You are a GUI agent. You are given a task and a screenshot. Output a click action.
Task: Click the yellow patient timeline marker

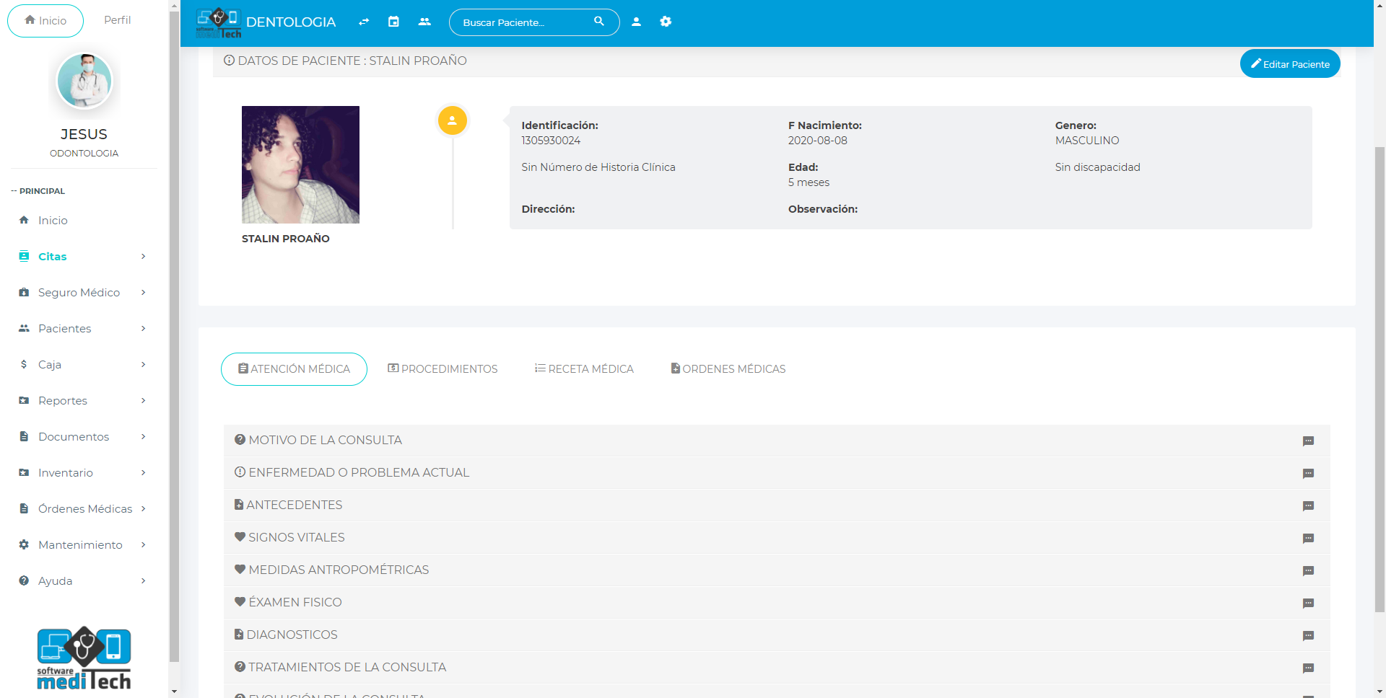pyautogui.click(x=453, y=120)
